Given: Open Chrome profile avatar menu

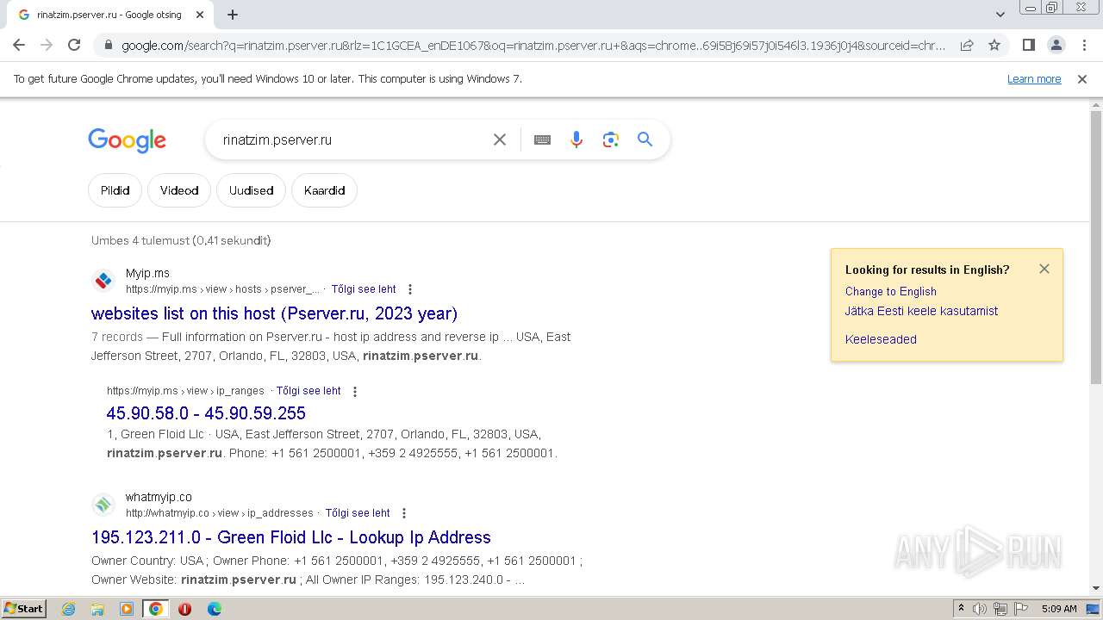Looking at the screenshot, I should click(x=1056, y=45).
